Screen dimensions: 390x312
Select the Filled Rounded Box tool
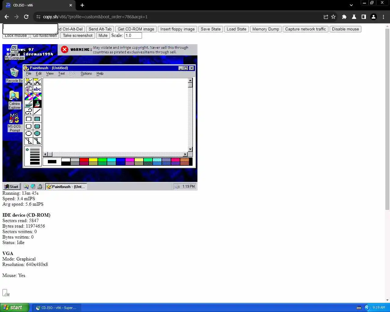click(x=37, y=126)
